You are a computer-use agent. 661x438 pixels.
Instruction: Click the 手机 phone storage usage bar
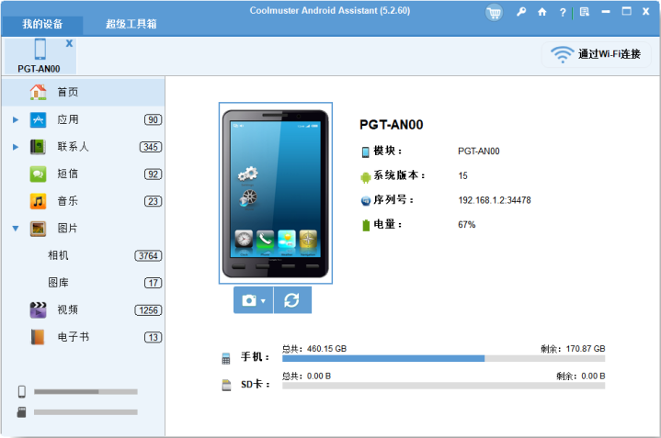pyautogui.click(x=443, y=358)
